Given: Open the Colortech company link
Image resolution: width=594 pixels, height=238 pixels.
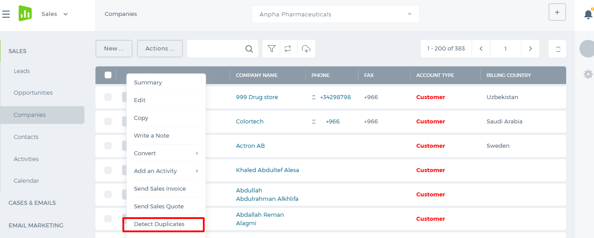Looking at the screenshot, I should pyautogui.click(x=250, y=121).
